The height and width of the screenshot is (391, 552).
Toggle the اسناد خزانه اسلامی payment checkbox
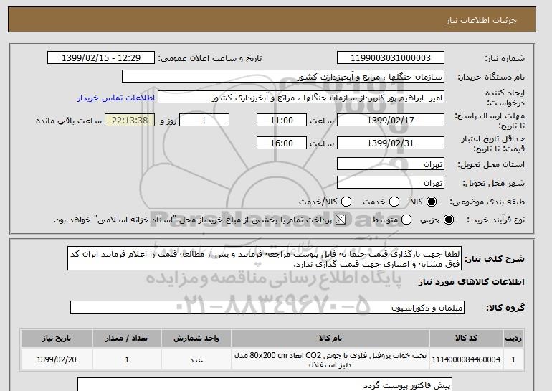point(341,220)
